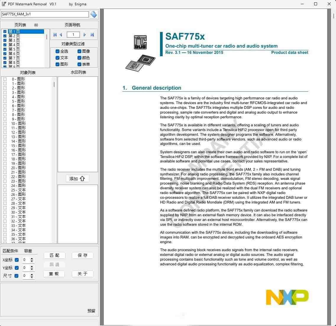Viewport: 336px width, 326px height.
Task: Click the open PDF file icon
Action: pos(93,14)
